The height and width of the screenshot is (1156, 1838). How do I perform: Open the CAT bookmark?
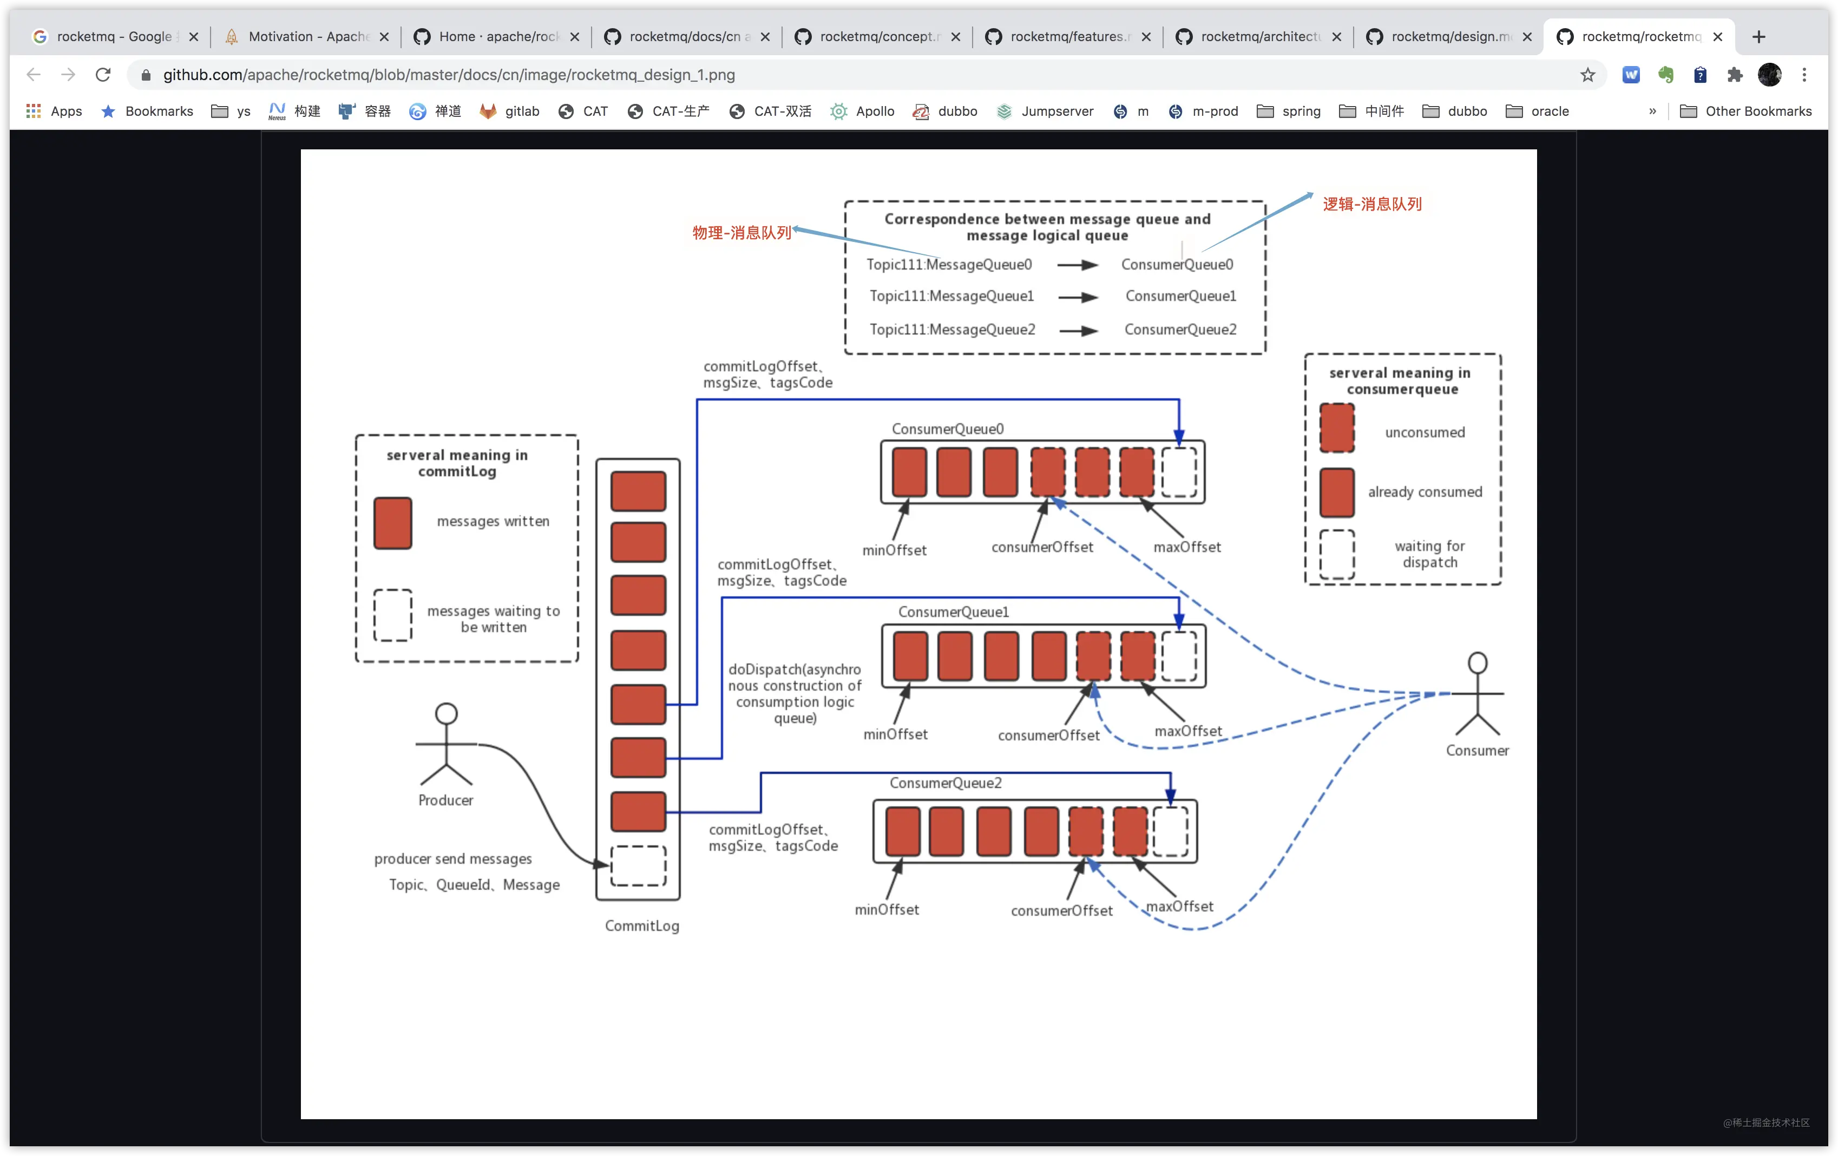click(583, 111)
